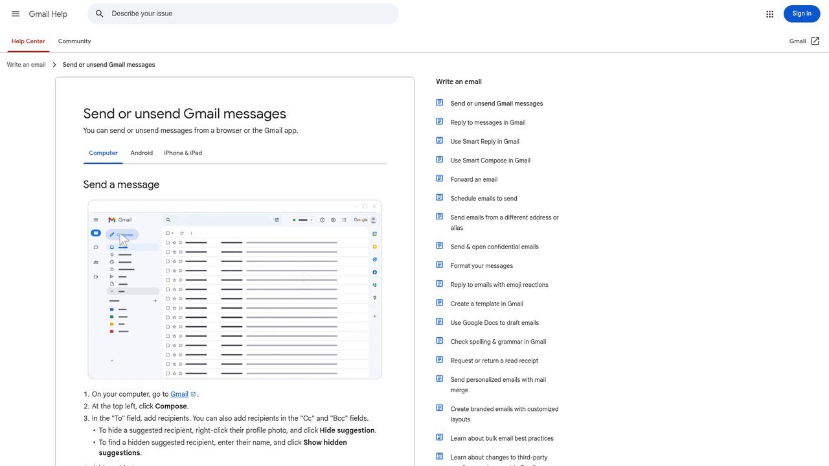
Task: Click article icon beside Format your messages
Action: (x=440, y=265)
